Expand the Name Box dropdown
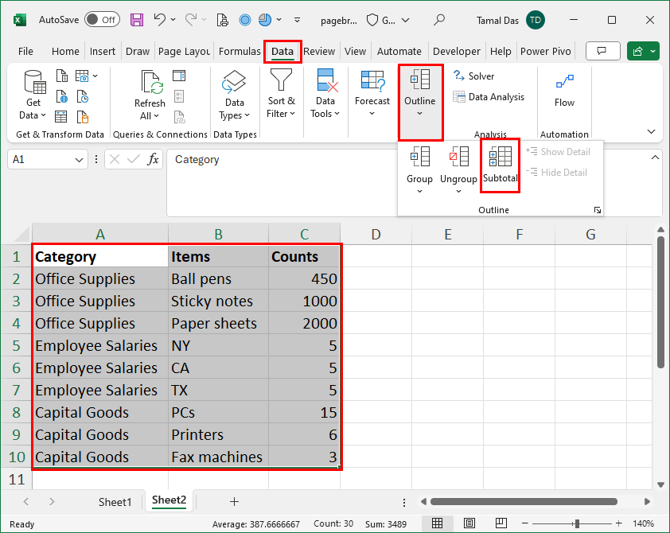 point(79,160)
